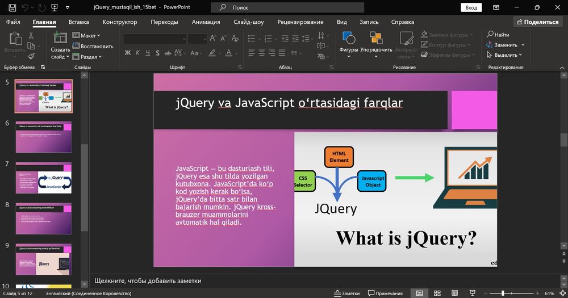Decrease list indent level icon
The image size is (568, 298).
[286, 39]
